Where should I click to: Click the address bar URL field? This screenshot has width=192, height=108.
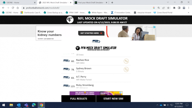pos(86,8)
